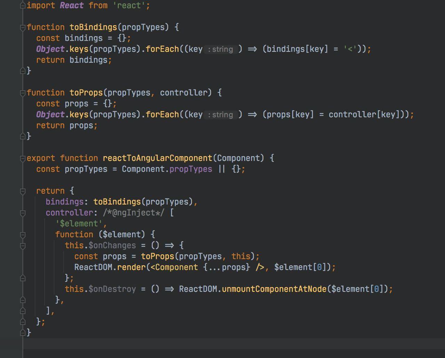Click 'controller[key]' in the forEach callback

tap(364, 115)
